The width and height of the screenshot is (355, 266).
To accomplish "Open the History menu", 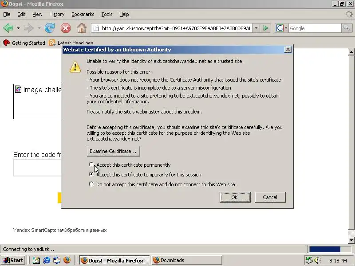I will click(x=57, y=14).
